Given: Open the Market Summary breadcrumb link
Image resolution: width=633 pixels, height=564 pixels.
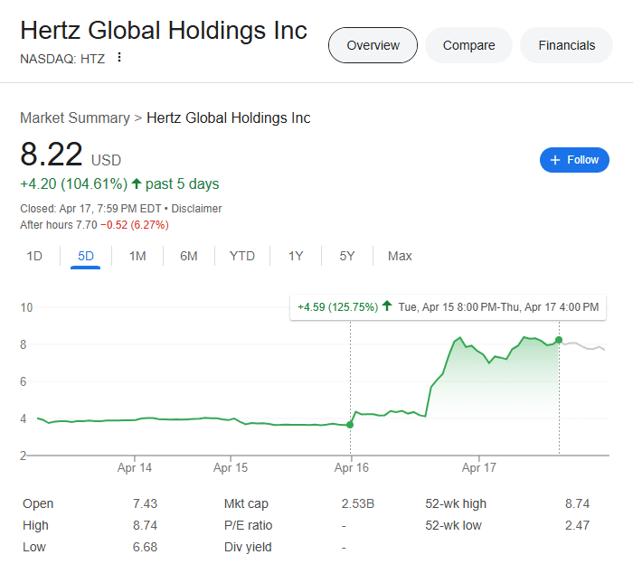Looking at the screenshot, I should (x=75, y=118).
